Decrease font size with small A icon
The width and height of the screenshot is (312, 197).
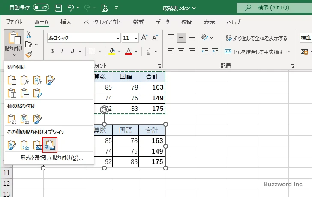click(x=155, y=37)
